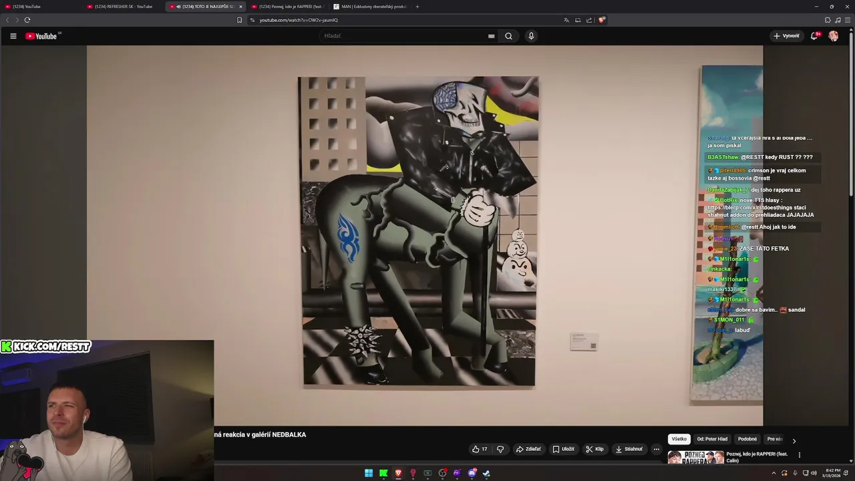This screenshot has height=481, width=855.
Task: Go back with browser back arrow
Action: [x=8, y=20]
